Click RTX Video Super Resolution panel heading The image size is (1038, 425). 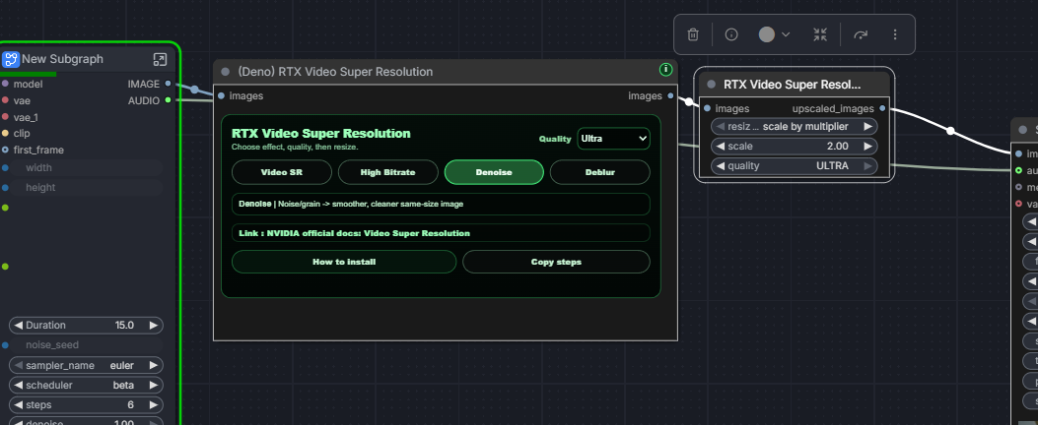point(321,134)
